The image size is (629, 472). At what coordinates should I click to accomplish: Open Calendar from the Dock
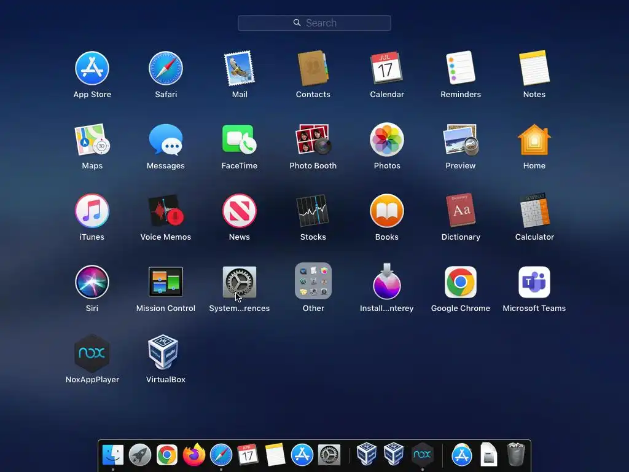pyautogui.click(x=248, y=455)
